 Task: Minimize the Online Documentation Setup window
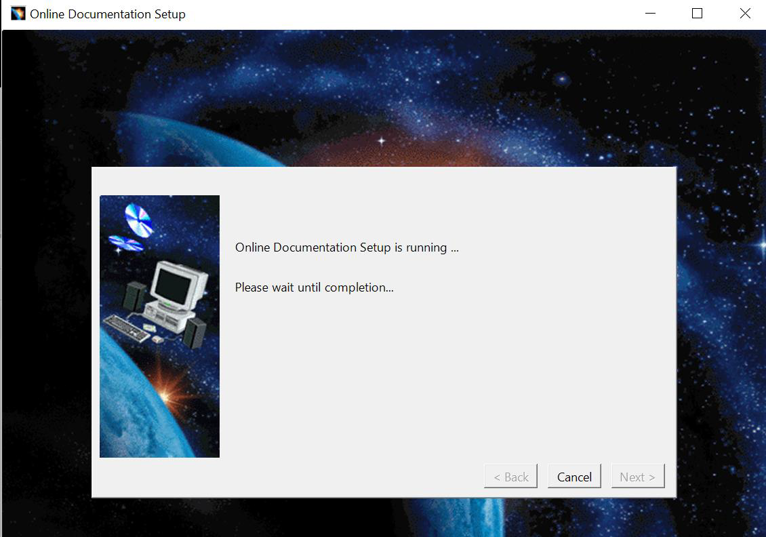[x=650, y=14]
